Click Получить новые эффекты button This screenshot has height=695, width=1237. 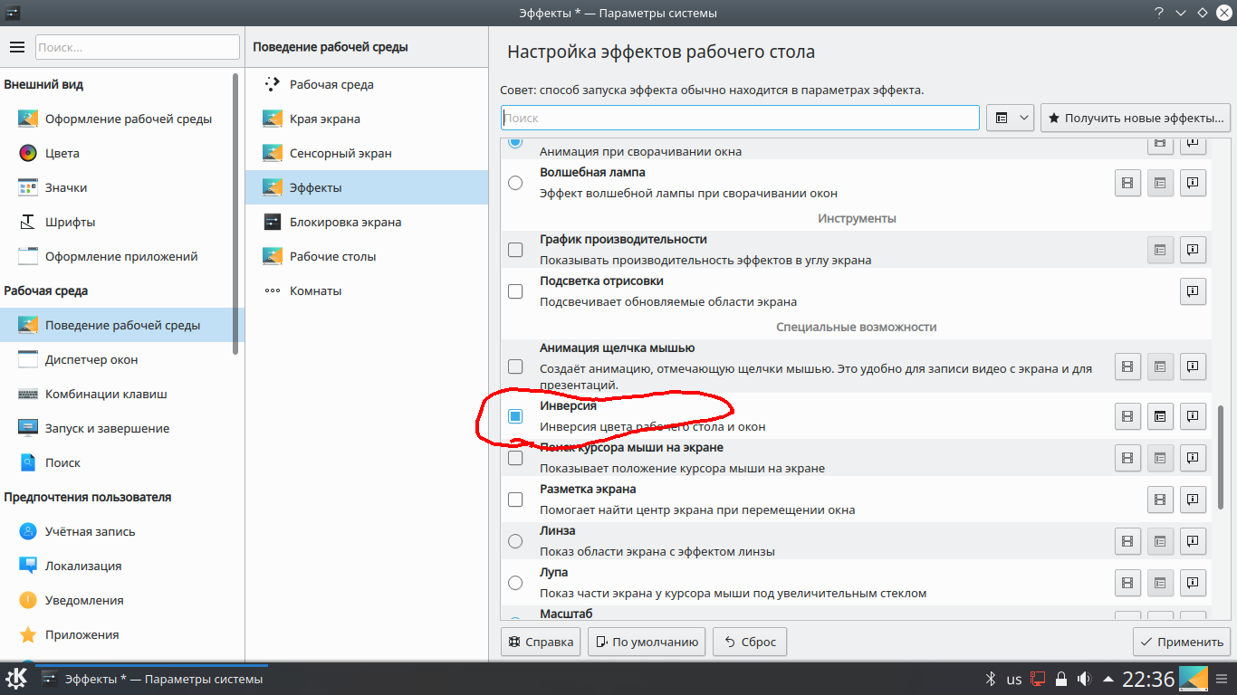1136,118
